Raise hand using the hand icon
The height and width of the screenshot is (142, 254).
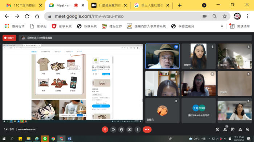[x=121, y=129]
